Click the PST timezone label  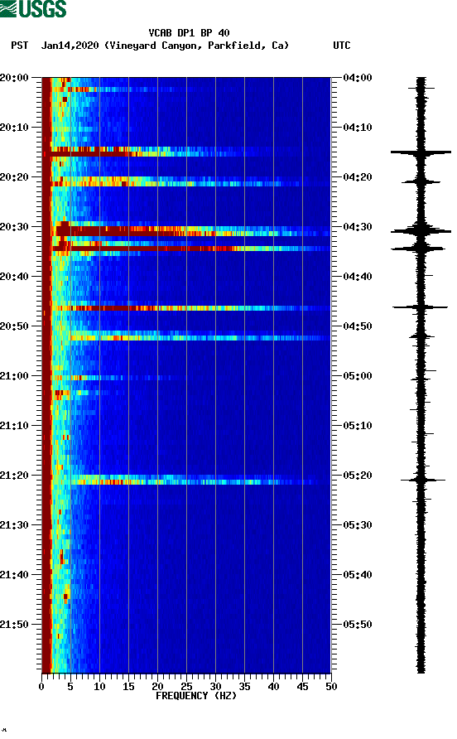pyautogui.click(x=20, y=46)
